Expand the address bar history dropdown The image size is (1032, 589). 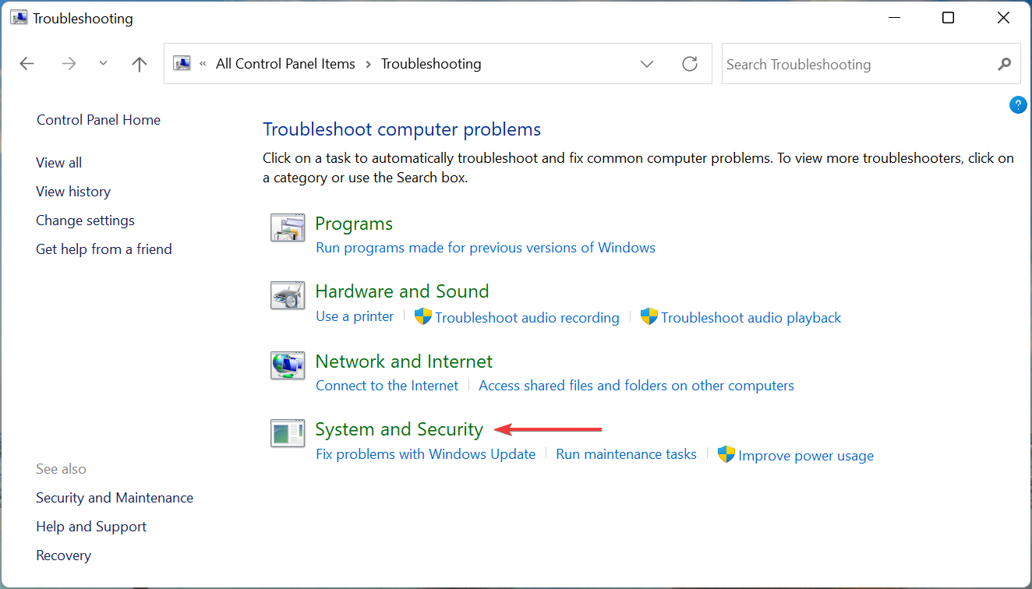pos(647,64)
